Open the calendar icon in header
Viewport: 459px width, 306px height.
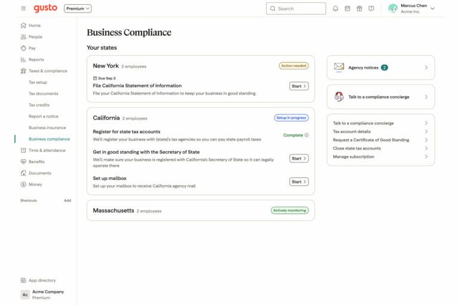(x=347, y=8)
